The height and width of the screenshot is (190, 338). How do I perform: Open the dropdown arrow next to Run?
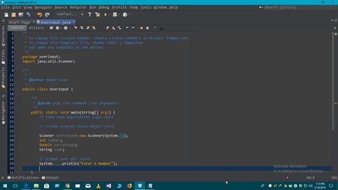[109, 15]
